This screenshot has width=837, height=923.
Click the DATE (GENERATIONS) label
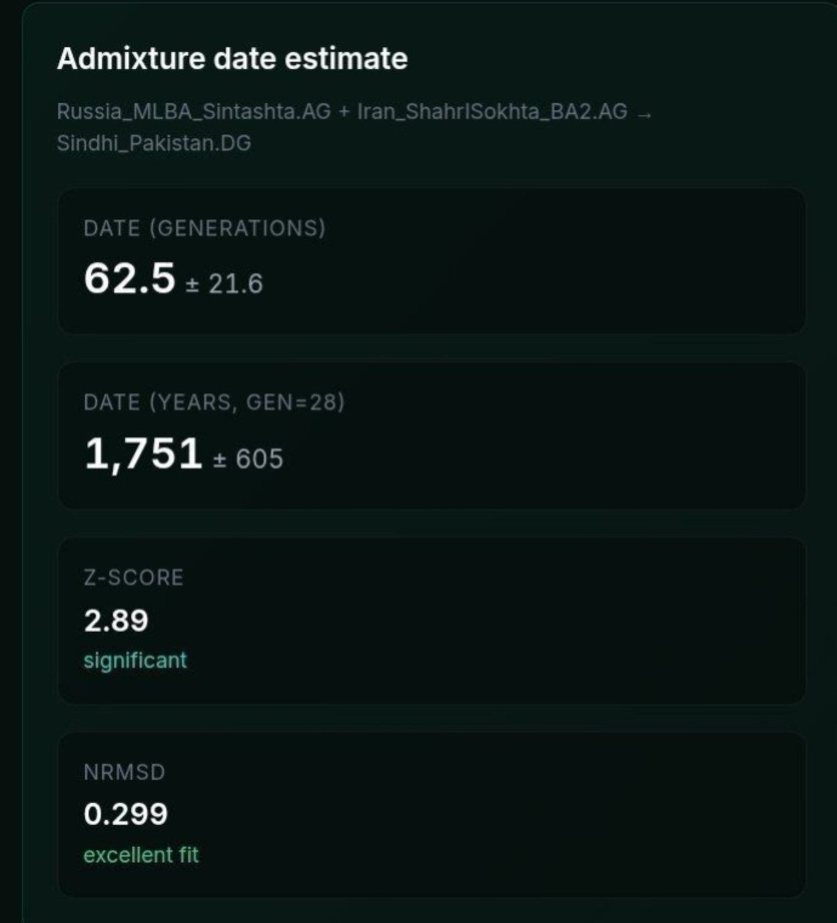click(204, 228)
